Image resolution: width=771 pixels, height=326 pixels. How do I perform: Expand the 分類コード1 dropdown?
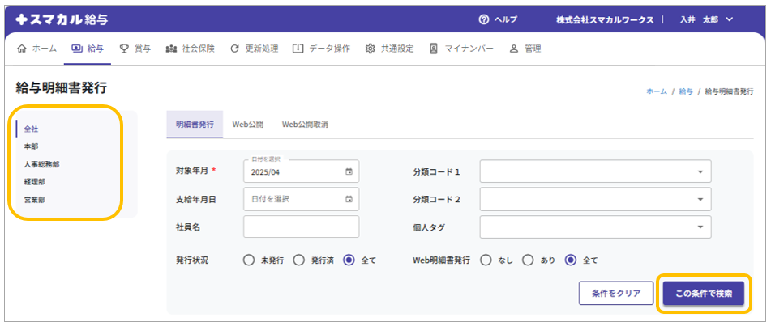(x=700, y=171)
